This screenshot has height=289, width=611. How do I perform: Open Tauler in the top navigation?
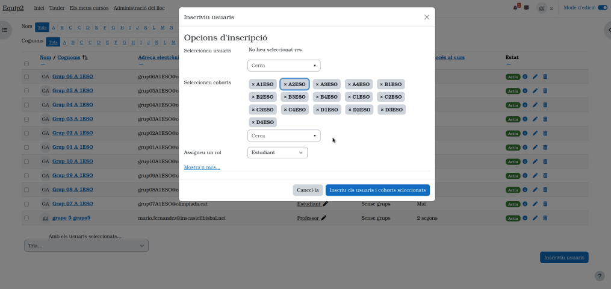pos(57,8)
